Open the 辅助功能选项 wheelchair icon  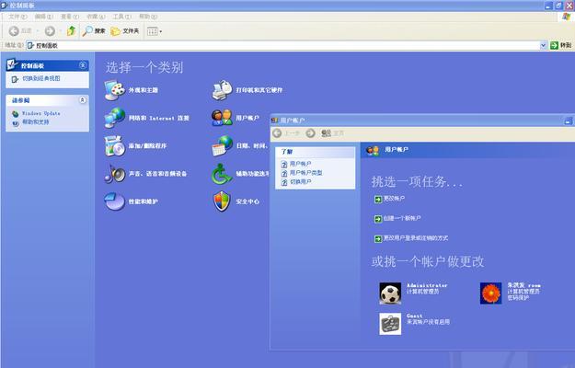point(222,173)
